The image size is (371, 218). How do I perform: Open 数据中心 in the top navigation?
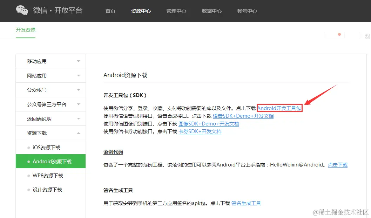212,11
